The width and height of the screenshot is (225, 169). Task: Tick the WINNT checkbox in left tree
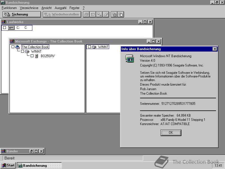(x=22, y=51)
